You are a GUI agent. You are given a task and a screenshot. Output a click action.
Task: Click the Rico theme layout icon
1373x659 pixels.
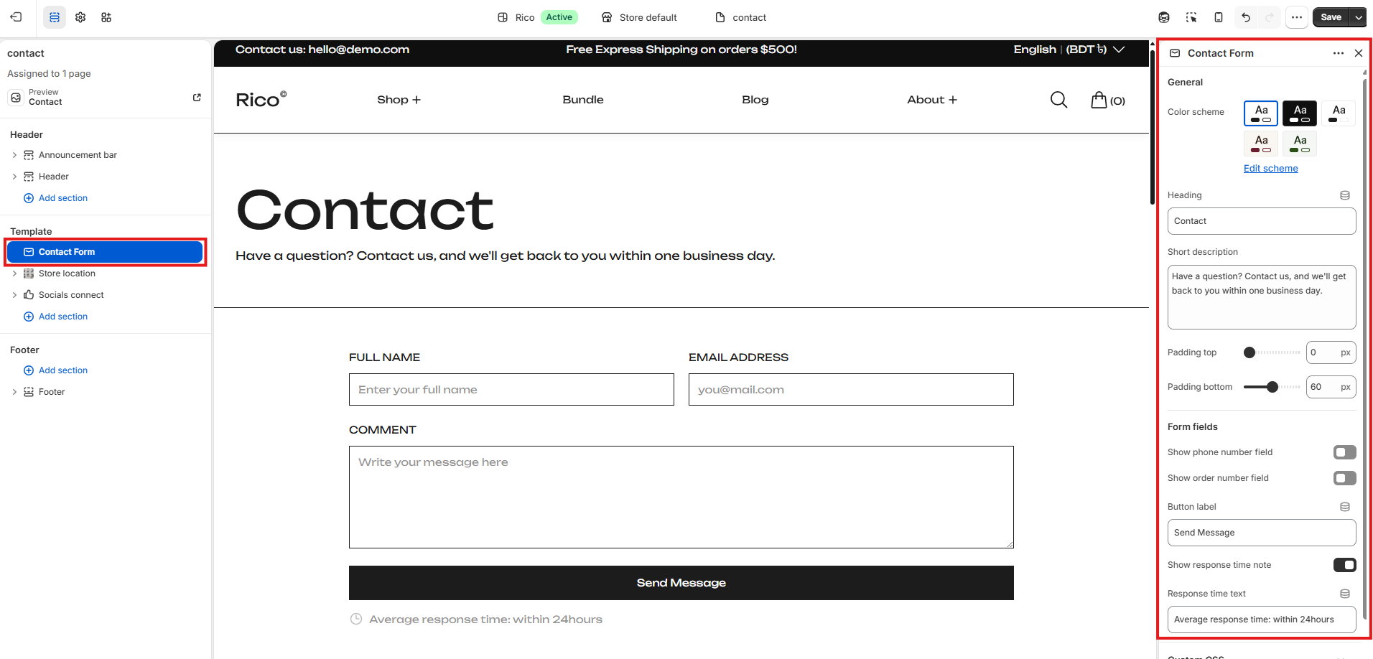point(503,17)
